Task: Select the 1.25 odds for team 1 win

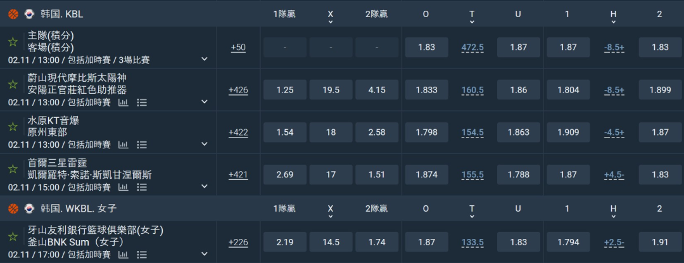Action: pos(285,90)
